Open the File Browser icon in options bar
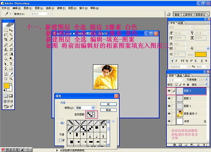Screen dimensions: 211x152 pos(168,14)
